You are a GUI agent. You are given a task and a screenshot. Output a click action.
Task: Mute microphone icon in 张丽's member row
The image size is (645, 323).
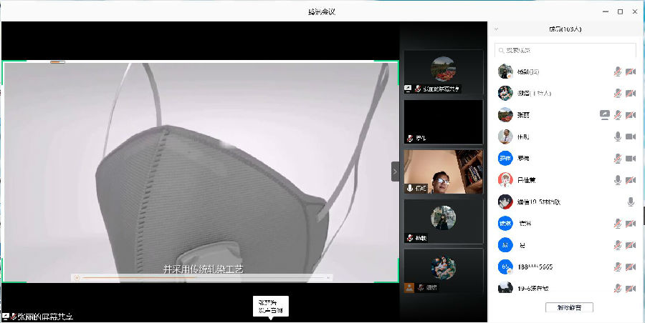coord(618,115)
